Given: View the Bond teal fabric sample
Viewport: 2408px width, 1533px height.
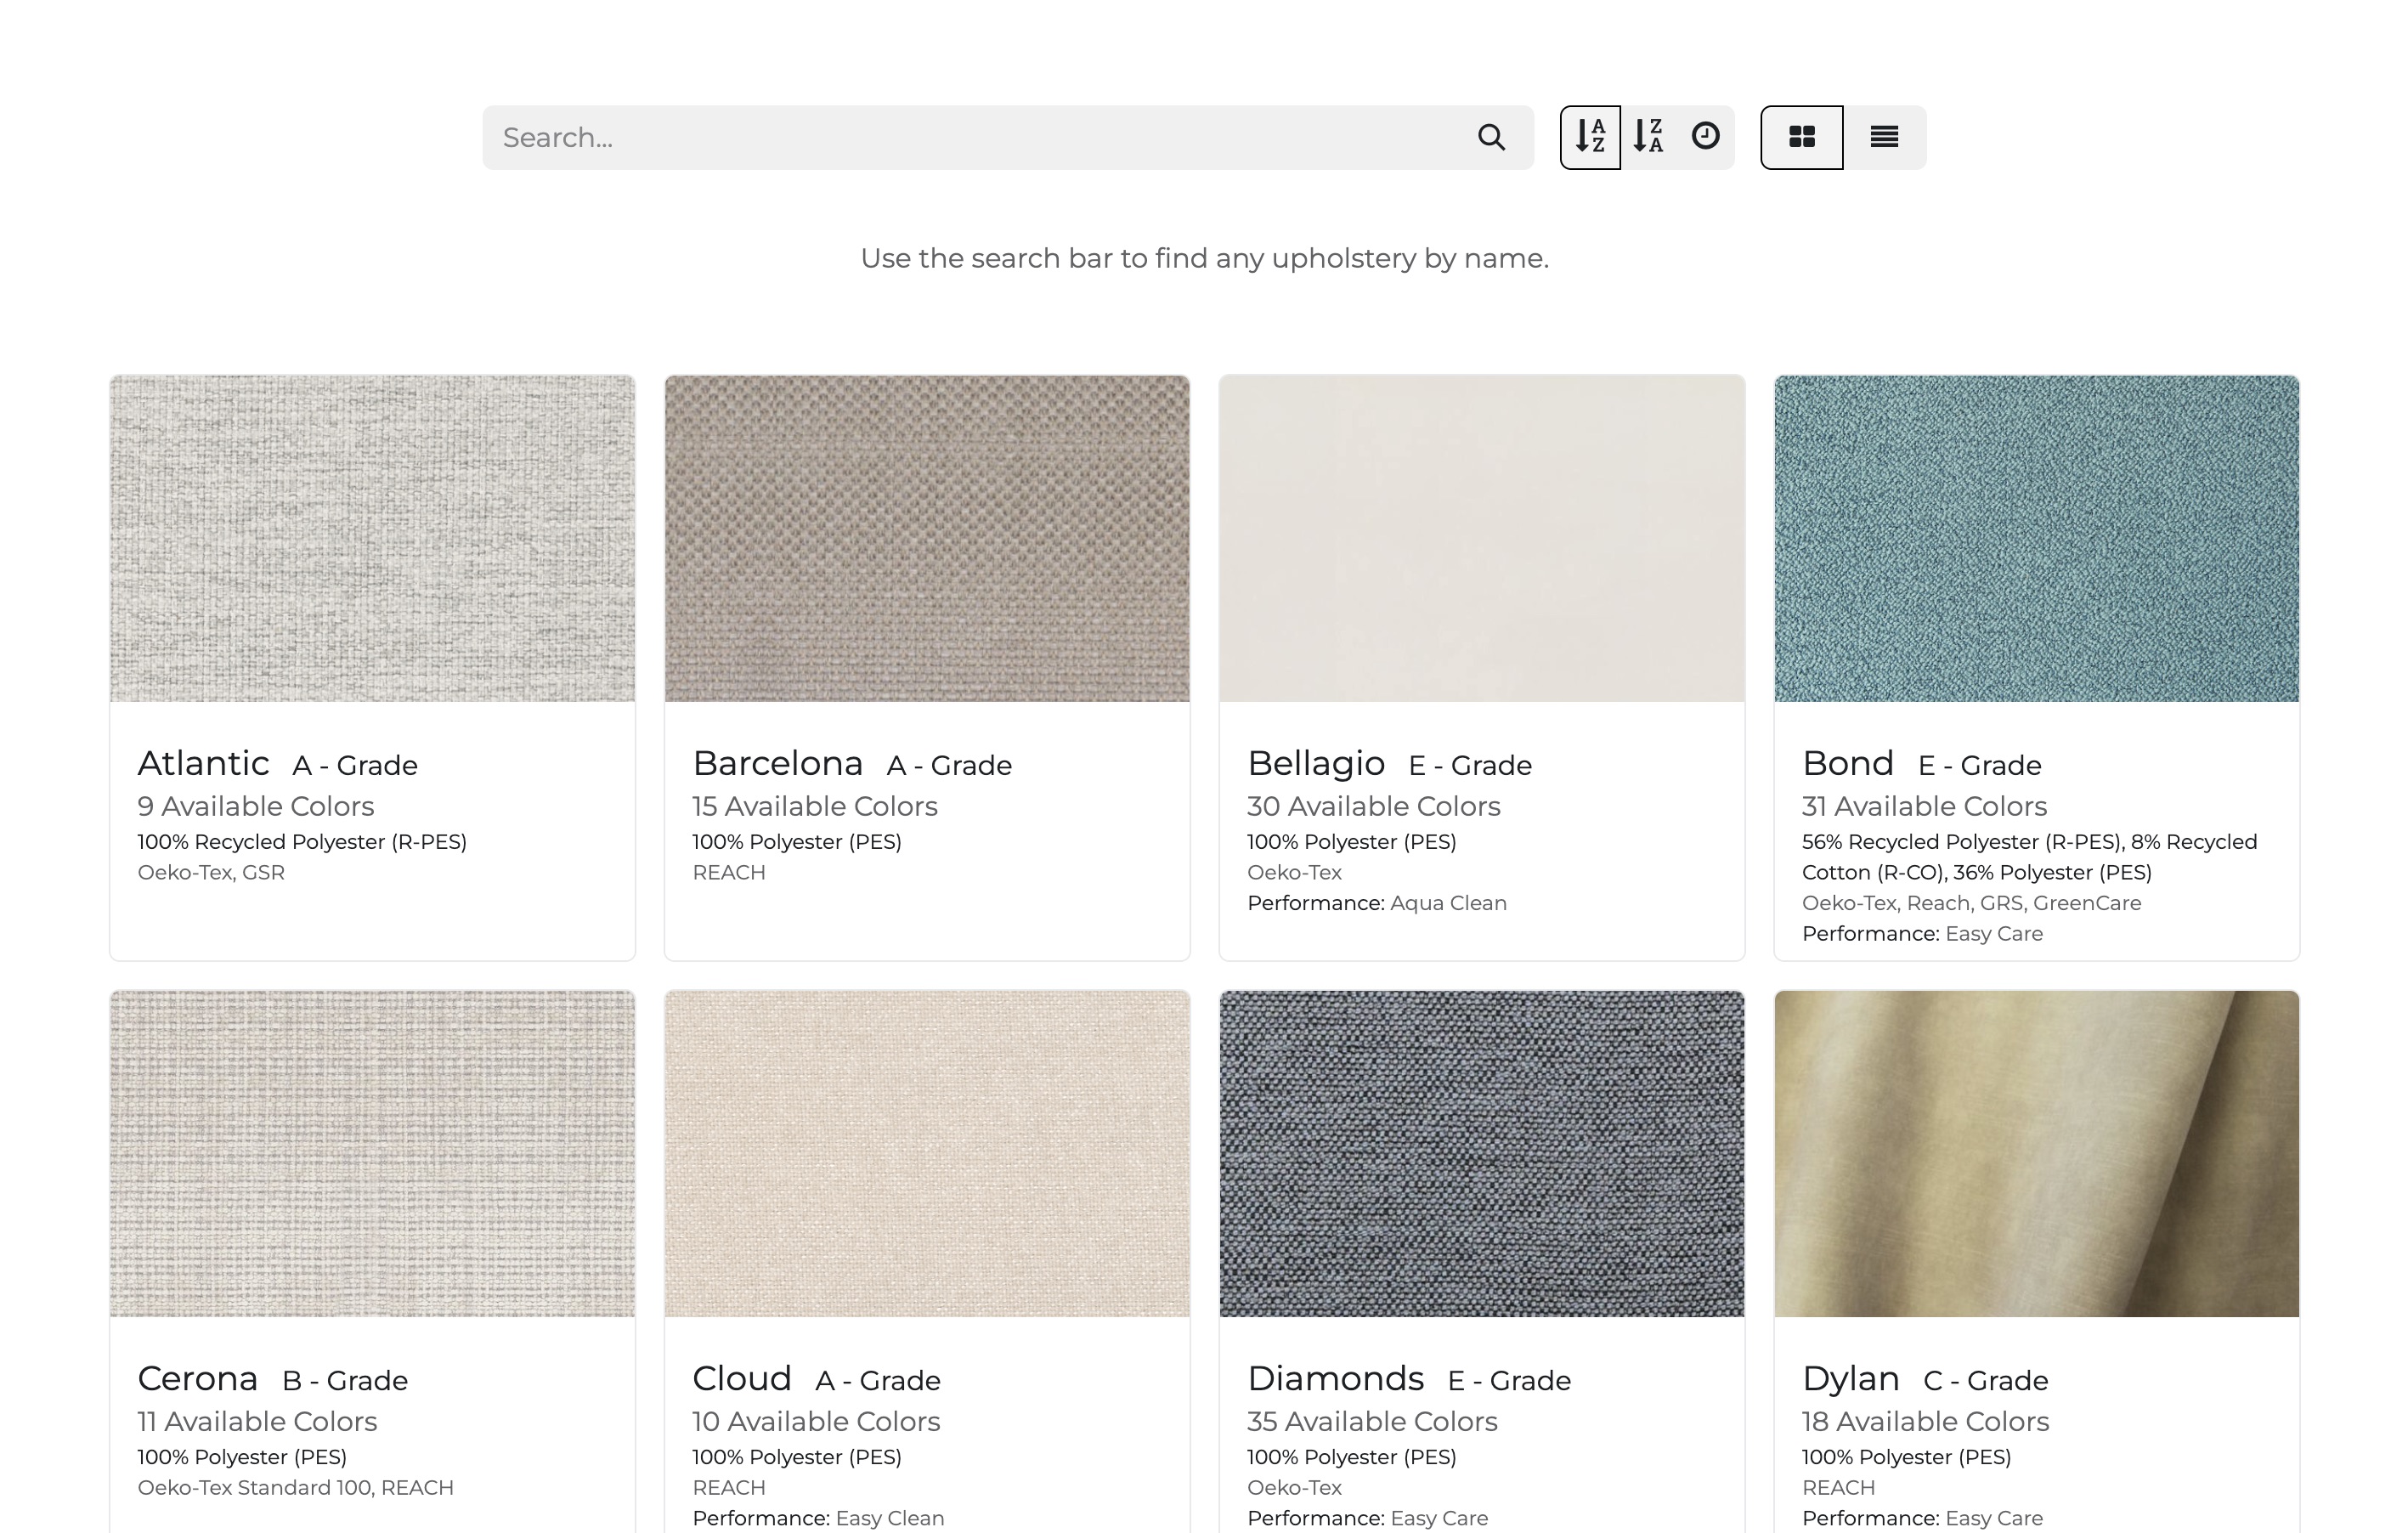Looking at the screenshot, I should pos(2037,540).
